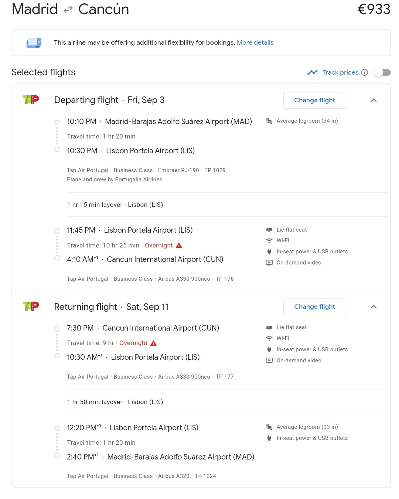
Task: Enable the Track prices toggle
Action: 382,72
